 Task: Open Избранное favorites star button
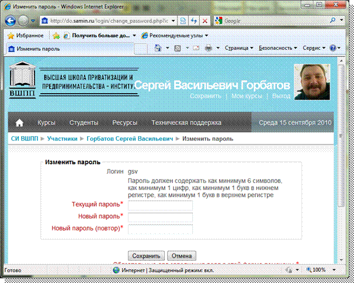point(25,35)
